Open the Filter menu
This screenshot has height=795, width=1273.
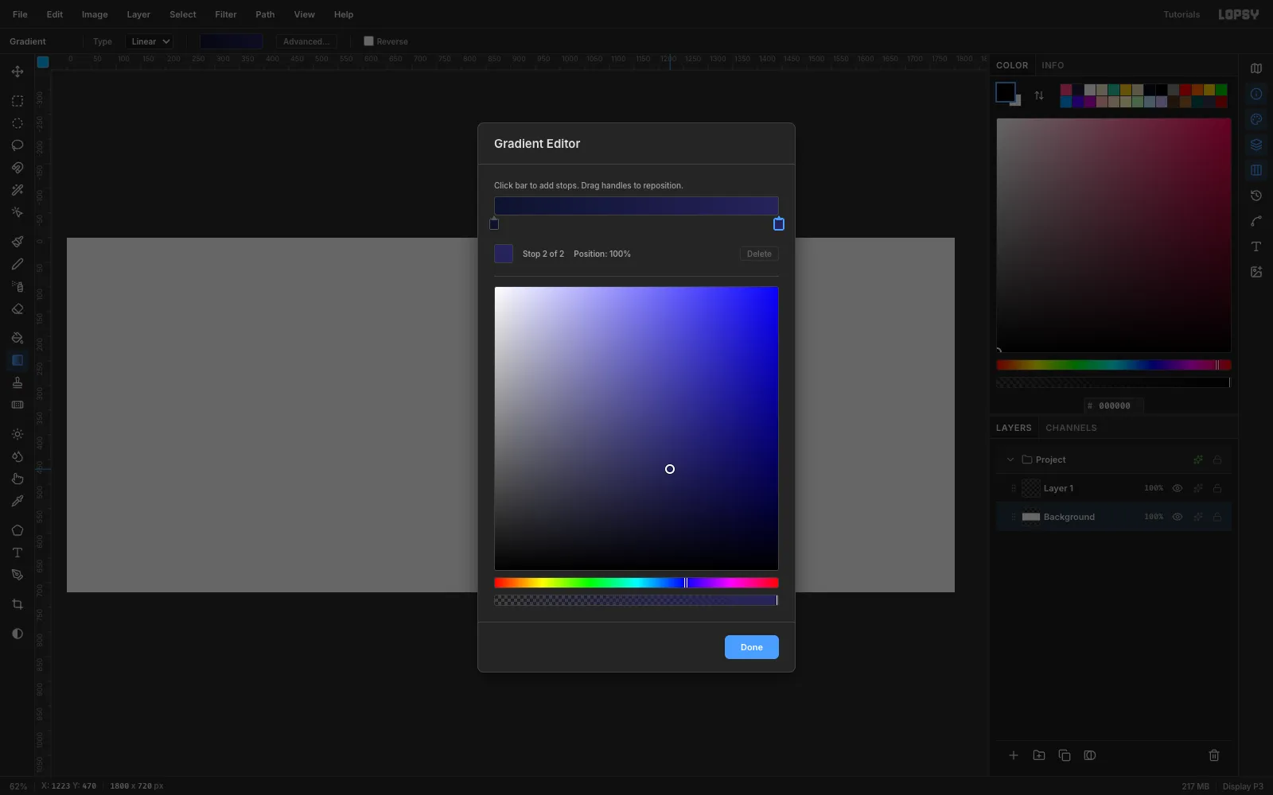click(226, 14)
